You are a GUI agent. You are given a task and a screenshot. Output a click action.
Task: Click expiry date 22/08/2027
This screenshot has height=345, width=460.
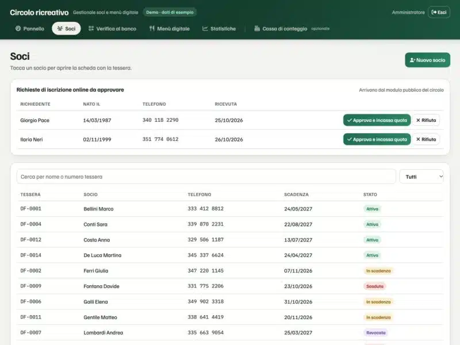298,224
